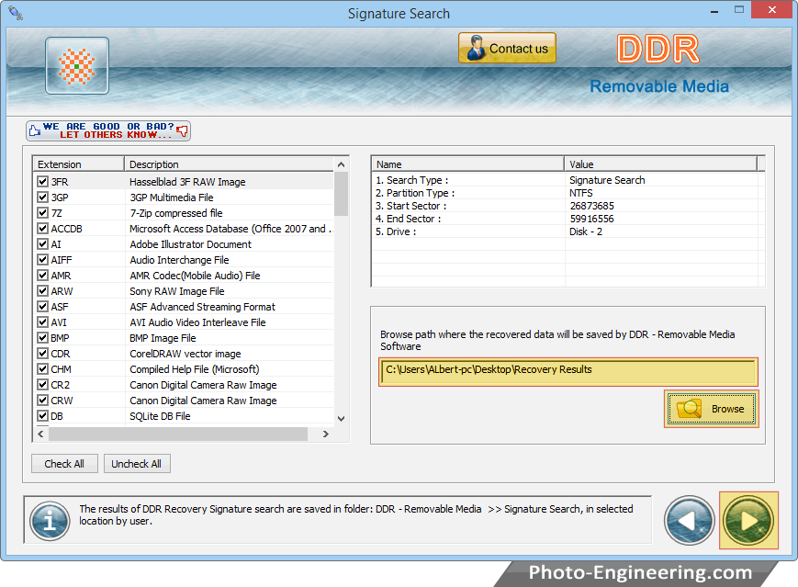
Task: Click the 'Removable Media' heading text
Action: (x=659, y=86)
